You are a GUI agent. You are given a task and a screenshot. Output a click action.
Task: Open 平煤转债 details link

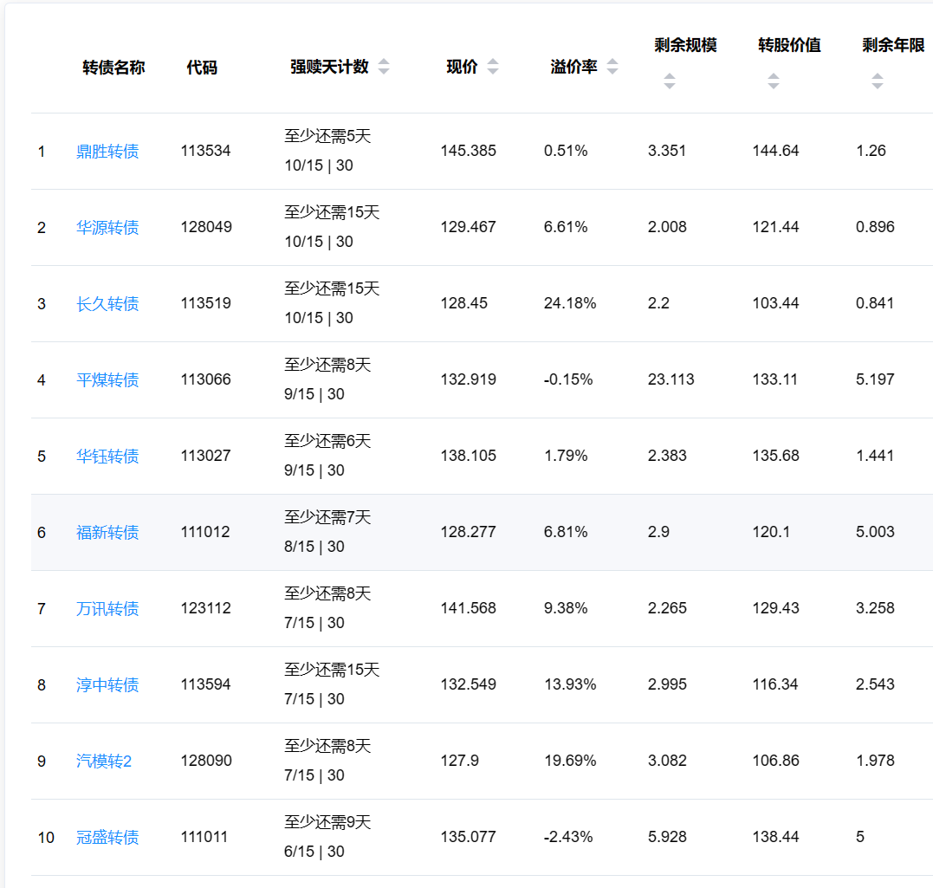point(107,380)
